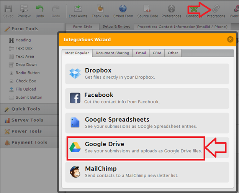Add a Text Area field
Screen dimensions: 239x193
pos(21,56)
